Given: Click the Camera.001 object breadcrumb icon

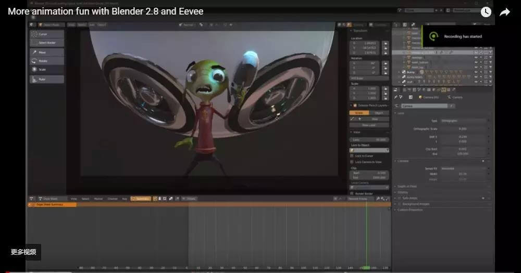Looking at the screenshot, I should (x=420, y=97).
